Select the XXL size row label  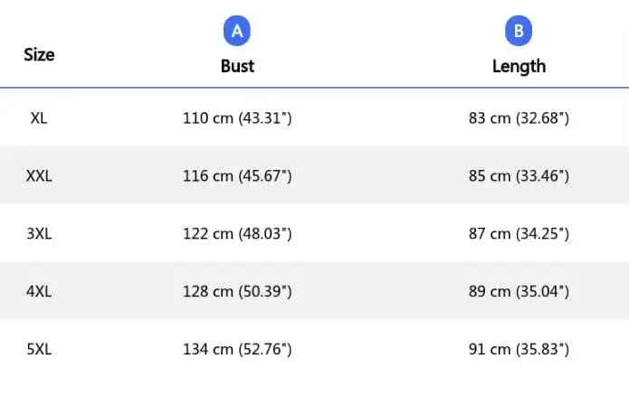(x=39, y=176)
